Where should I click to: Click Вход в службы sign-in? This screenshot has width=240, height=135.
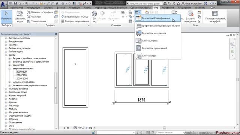click(x=192, y=3)
